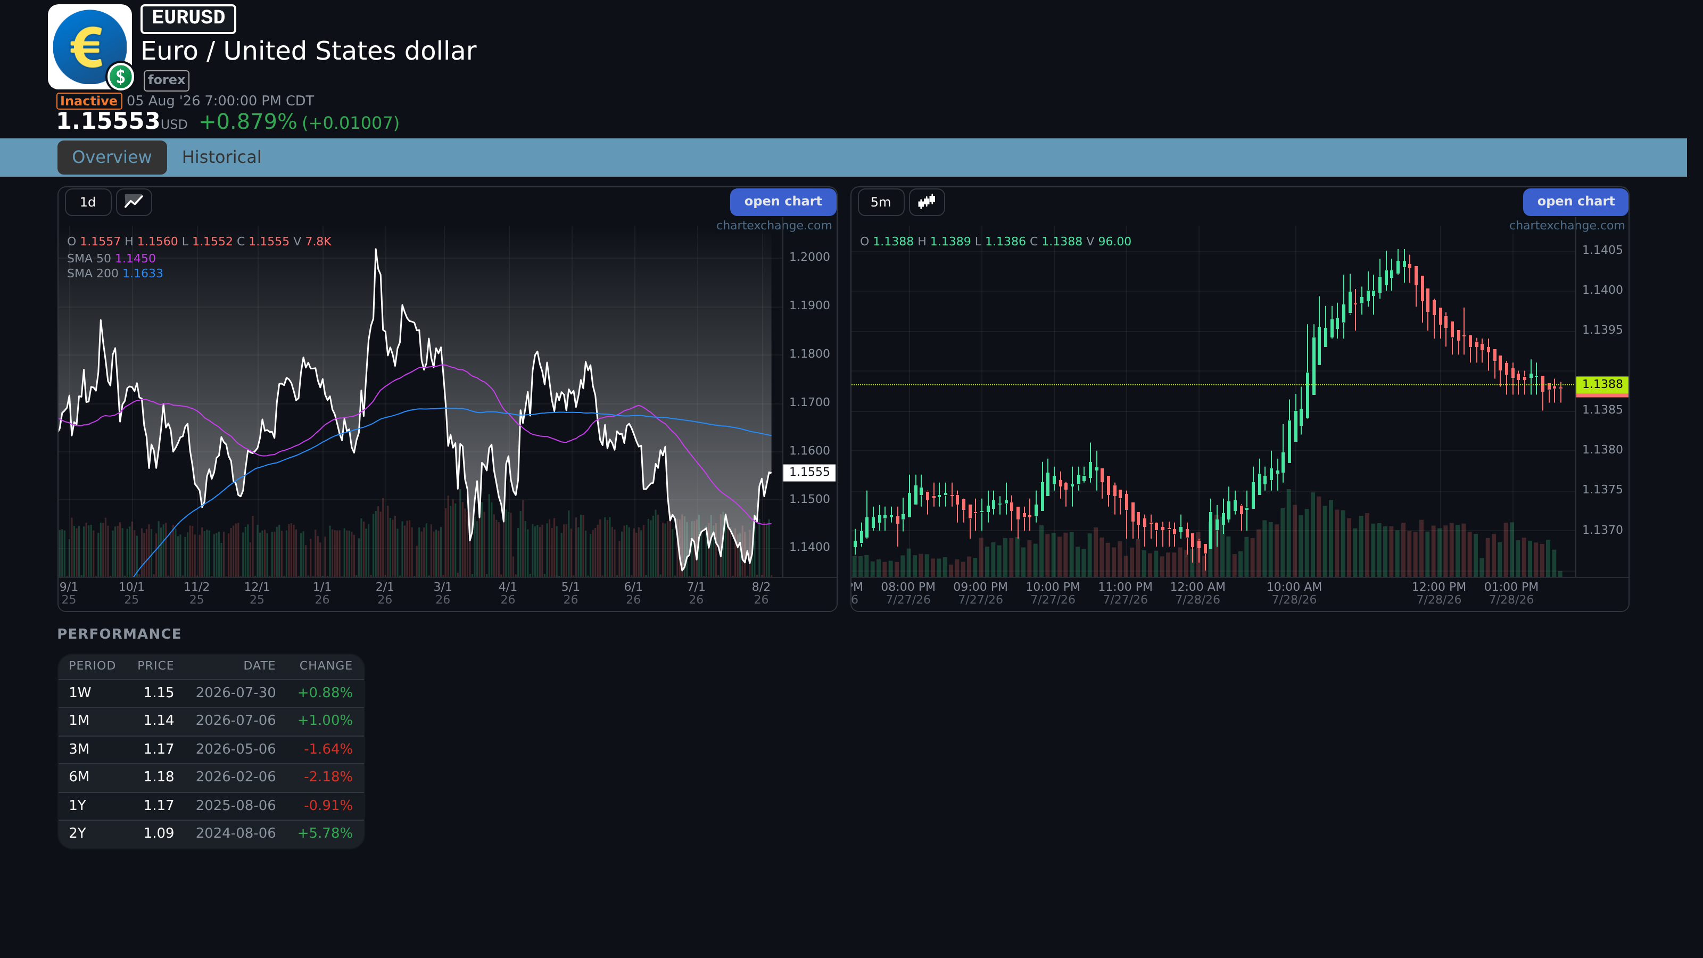This screenshot has height=958, width=1703.
Task: Click the candlestick chart type icon on 5m chart
Action: tap(927, 202)
